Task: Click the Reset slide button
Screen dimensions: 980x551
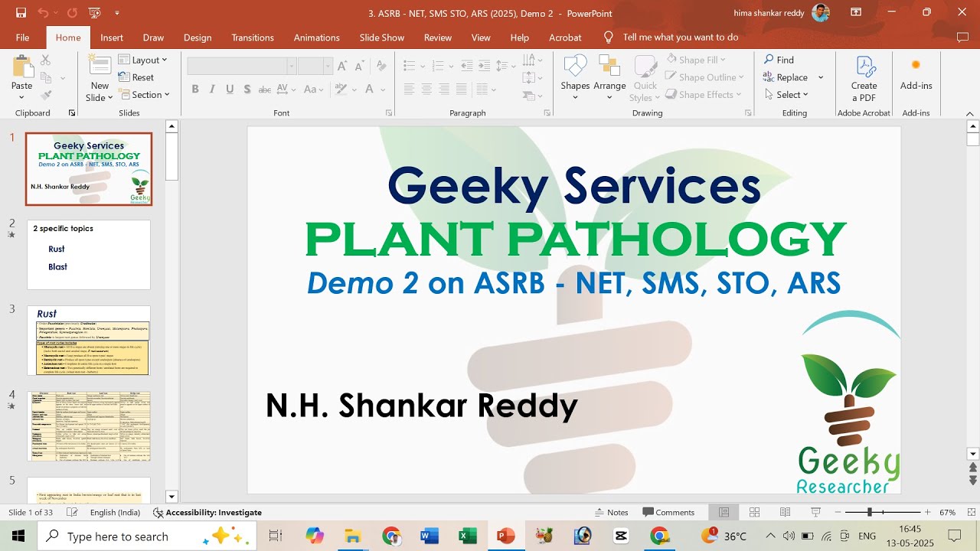Action: click(x=136, y=77)
